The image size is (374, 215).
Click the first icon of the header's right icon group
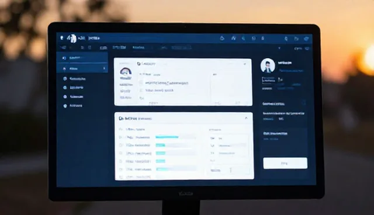pyautogui.click(x=222, y=38)
